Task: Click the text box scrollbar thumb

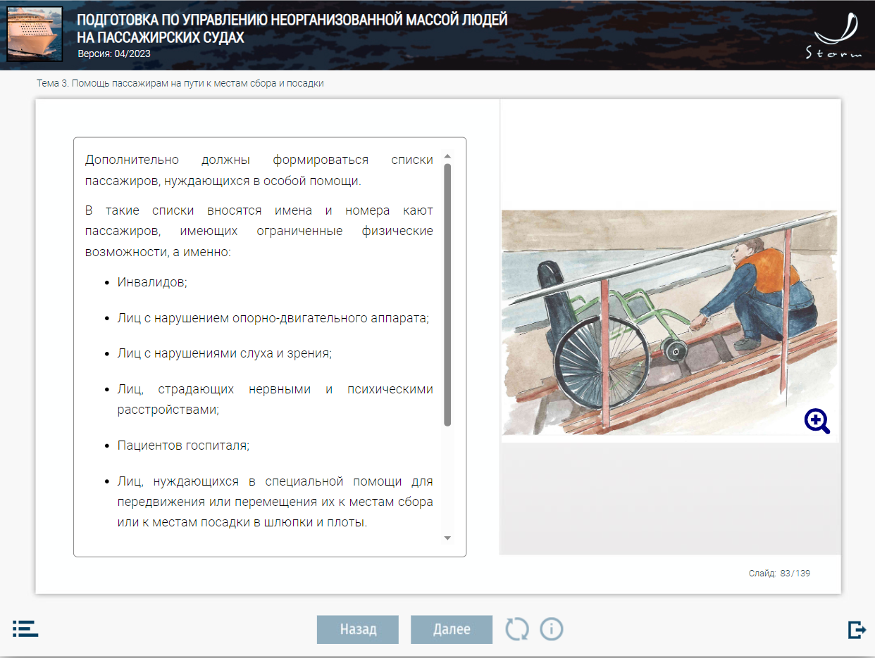Action: point(447,294)
